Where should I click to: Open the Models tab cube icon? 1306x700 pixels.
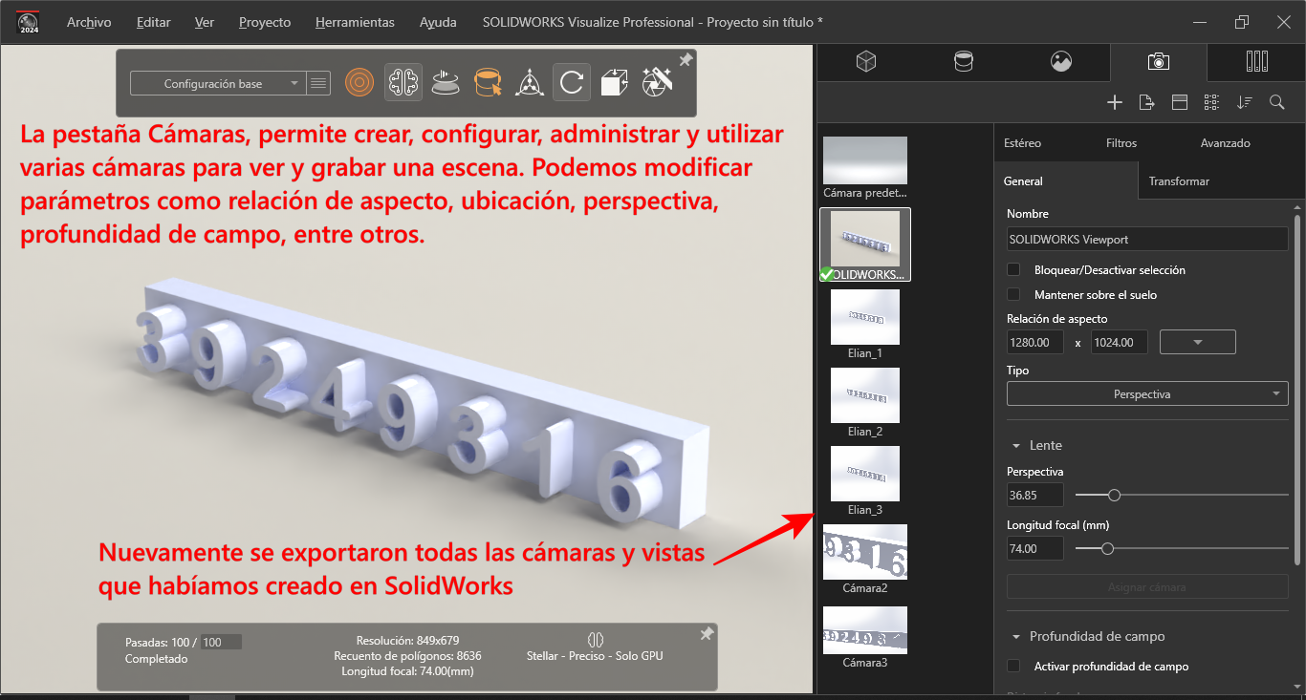pos(865,62)
